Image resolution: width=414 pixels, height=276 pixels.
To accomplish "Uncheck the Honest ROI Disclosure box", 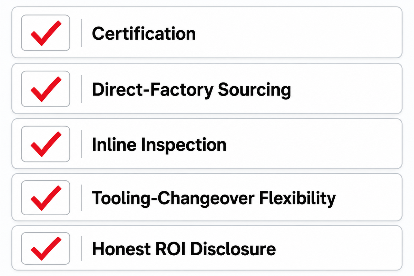I will (x=46, y=248).
